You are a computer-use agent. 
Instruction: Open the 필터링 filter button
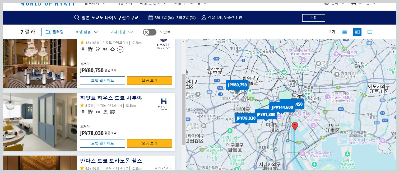(55, 32)
